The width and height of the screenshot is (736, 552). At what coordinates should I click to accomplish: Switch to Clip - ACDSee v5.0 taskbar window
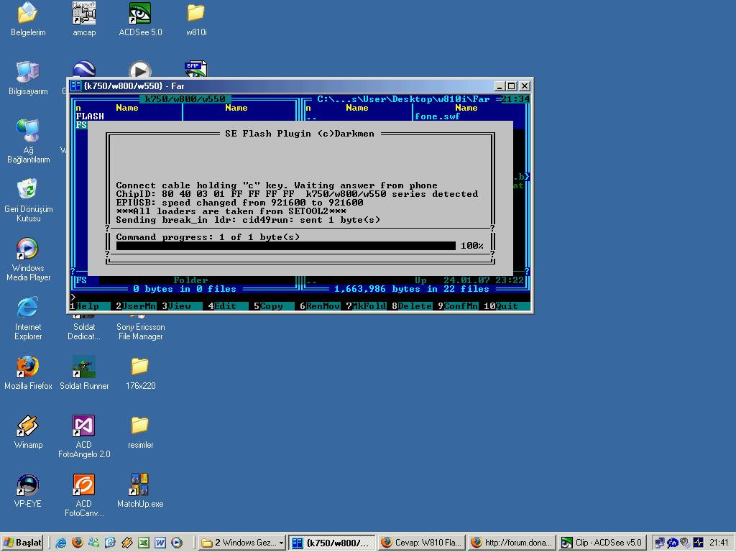tap(602, 543)
